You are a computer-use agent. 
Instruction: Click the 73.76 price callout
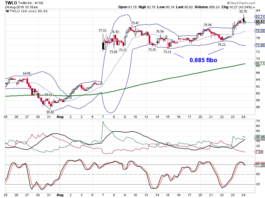point(152,49)
